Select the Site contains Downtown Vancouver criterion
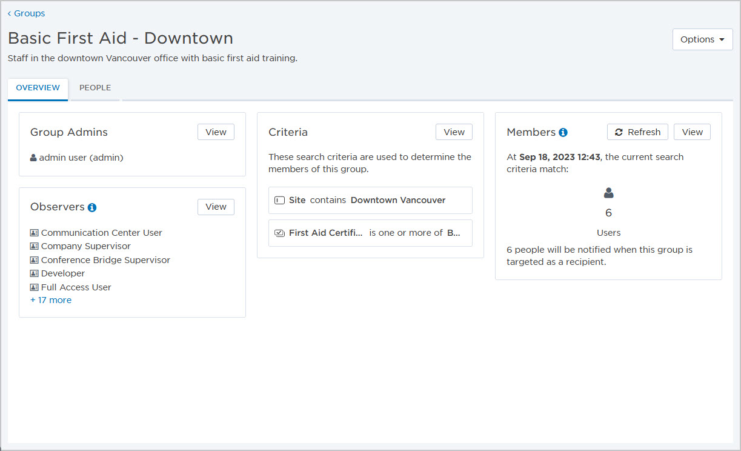Screen dimensions: 741x451 coord(370,200)
